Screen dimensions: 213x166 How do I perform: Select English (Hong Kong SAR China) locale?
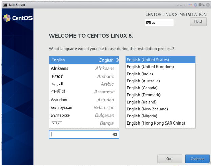(156, 123)
